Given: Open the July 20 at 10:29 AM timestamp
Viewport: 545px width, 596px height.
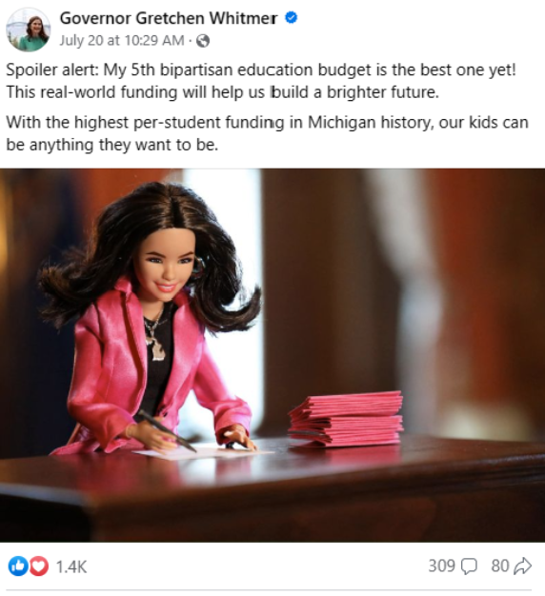Looking at the screenshot, I should pyautogui.click(x=122, y=40).
